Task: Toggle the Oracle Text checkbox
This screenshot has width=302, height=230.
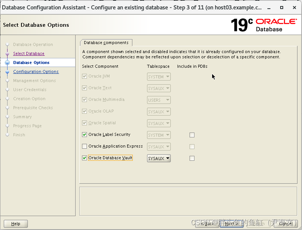Action: click(84, 88)
